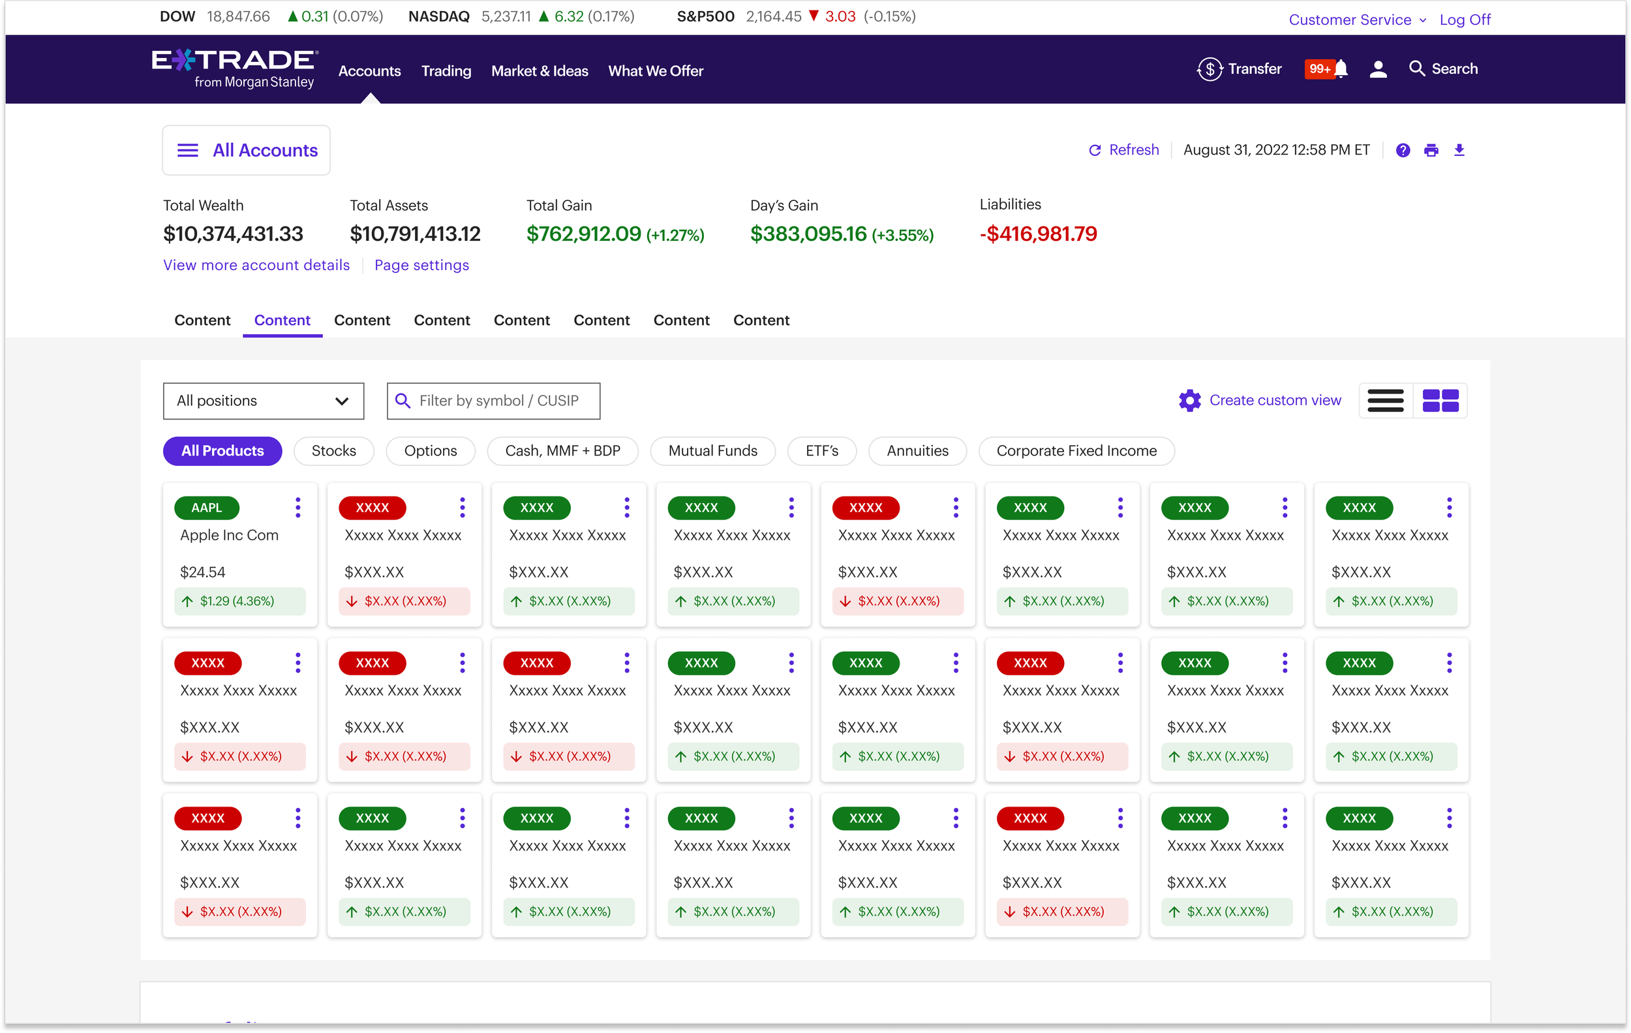Click the Create custom view gear
1631x1033 pixels.
click(x=1189, y=400)
